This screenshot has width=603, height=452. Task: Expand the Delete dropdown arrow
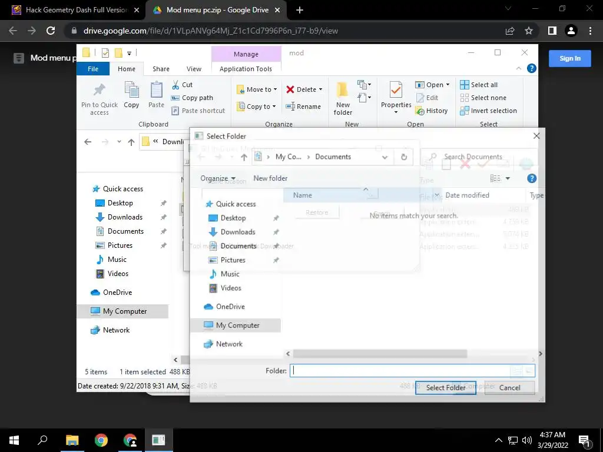320,89
